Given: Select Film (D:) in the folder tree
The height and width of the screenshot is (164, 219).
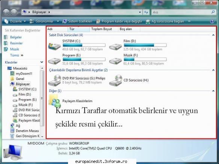Looking at the screenshot, I should point(25,95).
